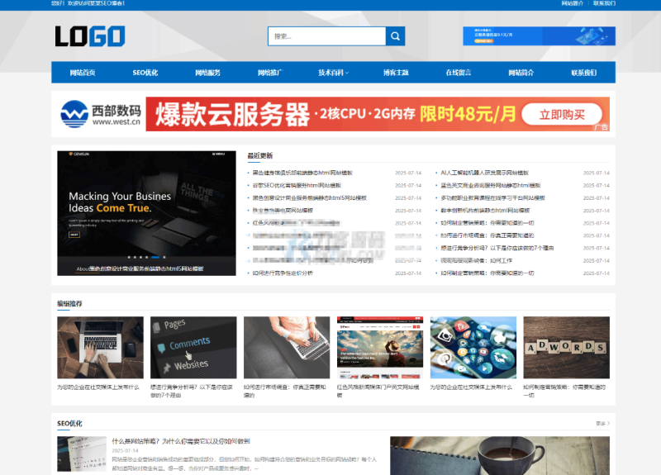The image size is (661, 475).
Task: Click the person typing on couch thumbnail
Action: (287, 347)
